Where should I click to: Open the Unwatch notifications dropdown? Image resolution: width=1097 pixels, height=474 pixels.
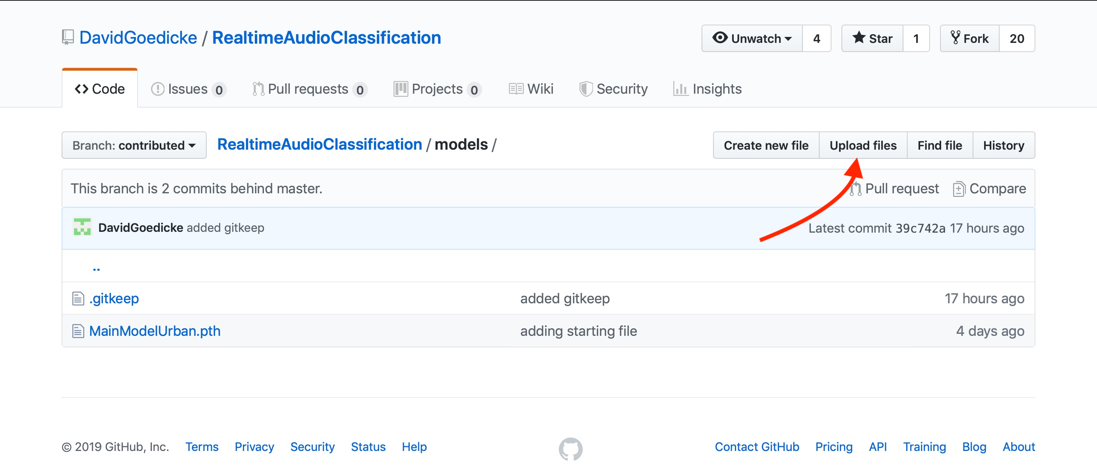click(x=752, y=39)
